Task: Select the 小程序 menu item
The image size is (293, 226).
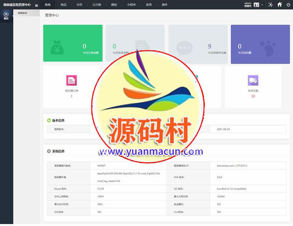Action: (x=132, y=5)
